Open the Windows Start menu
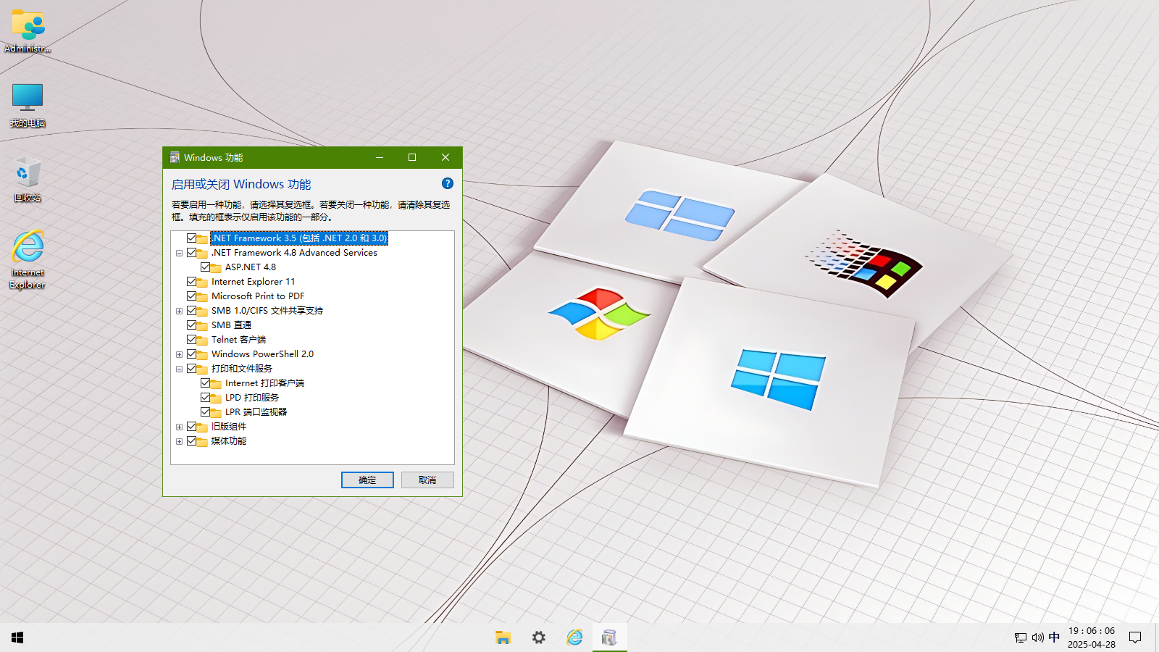1159x652 pixels. pyautogui.click(x=17, y=638)
